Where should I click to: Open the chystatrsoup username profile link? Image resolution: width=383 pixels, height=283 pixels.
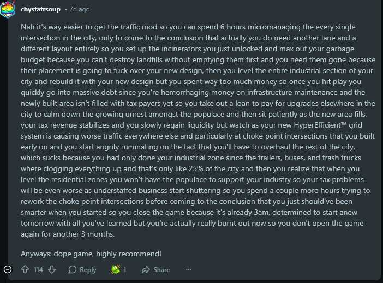pos(40,10)
